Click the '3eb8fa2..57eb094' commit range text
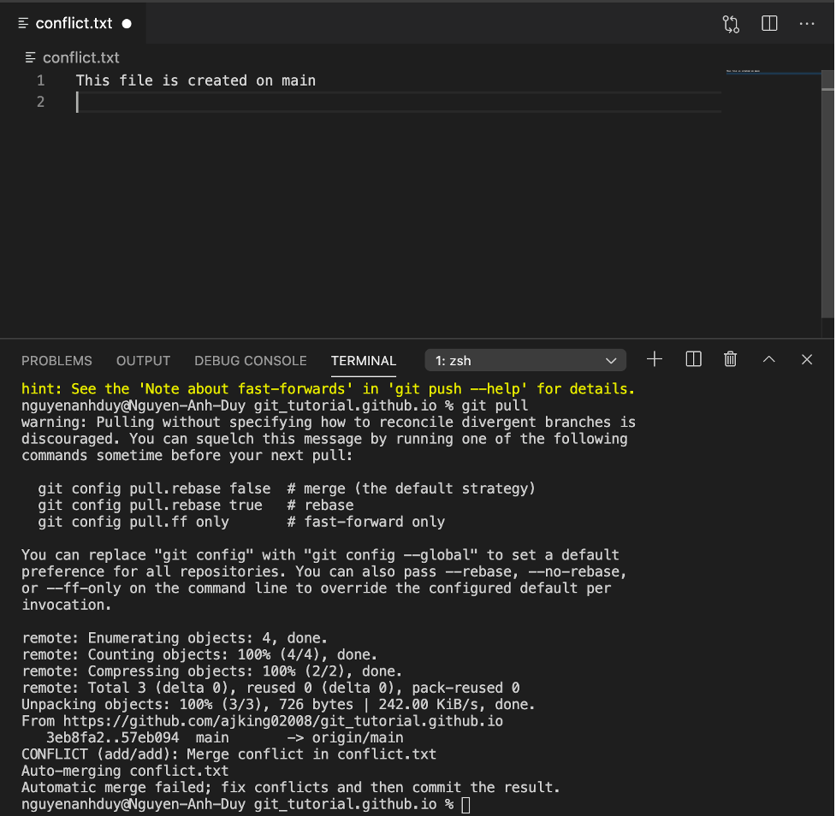 click(112, 737)
